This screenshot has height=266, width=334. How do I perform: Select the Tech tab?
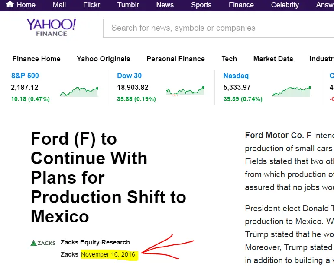tap(229, 59)
